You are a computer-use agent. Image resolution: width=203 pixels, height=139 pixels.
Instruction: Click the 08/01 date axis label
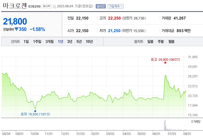coord(187,134)
